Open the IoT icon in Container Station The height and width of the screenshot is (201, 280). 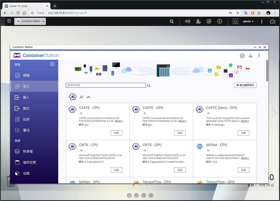242,56
